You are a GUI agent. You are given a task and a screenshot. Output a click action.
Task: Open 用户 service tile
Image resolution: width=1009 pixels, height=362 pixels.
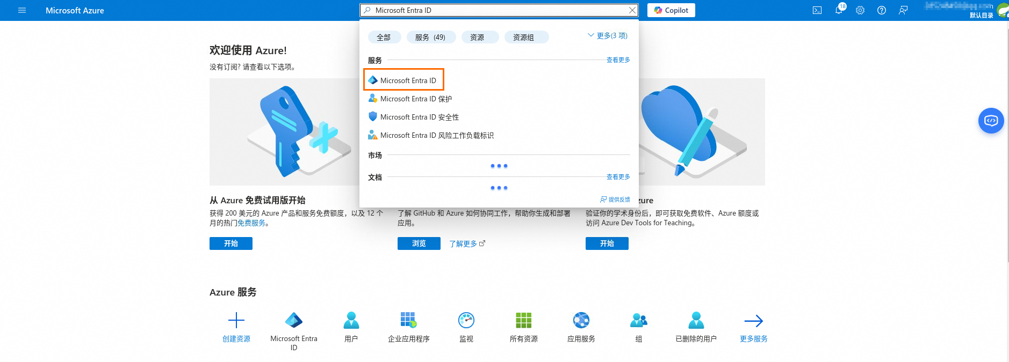351,326
